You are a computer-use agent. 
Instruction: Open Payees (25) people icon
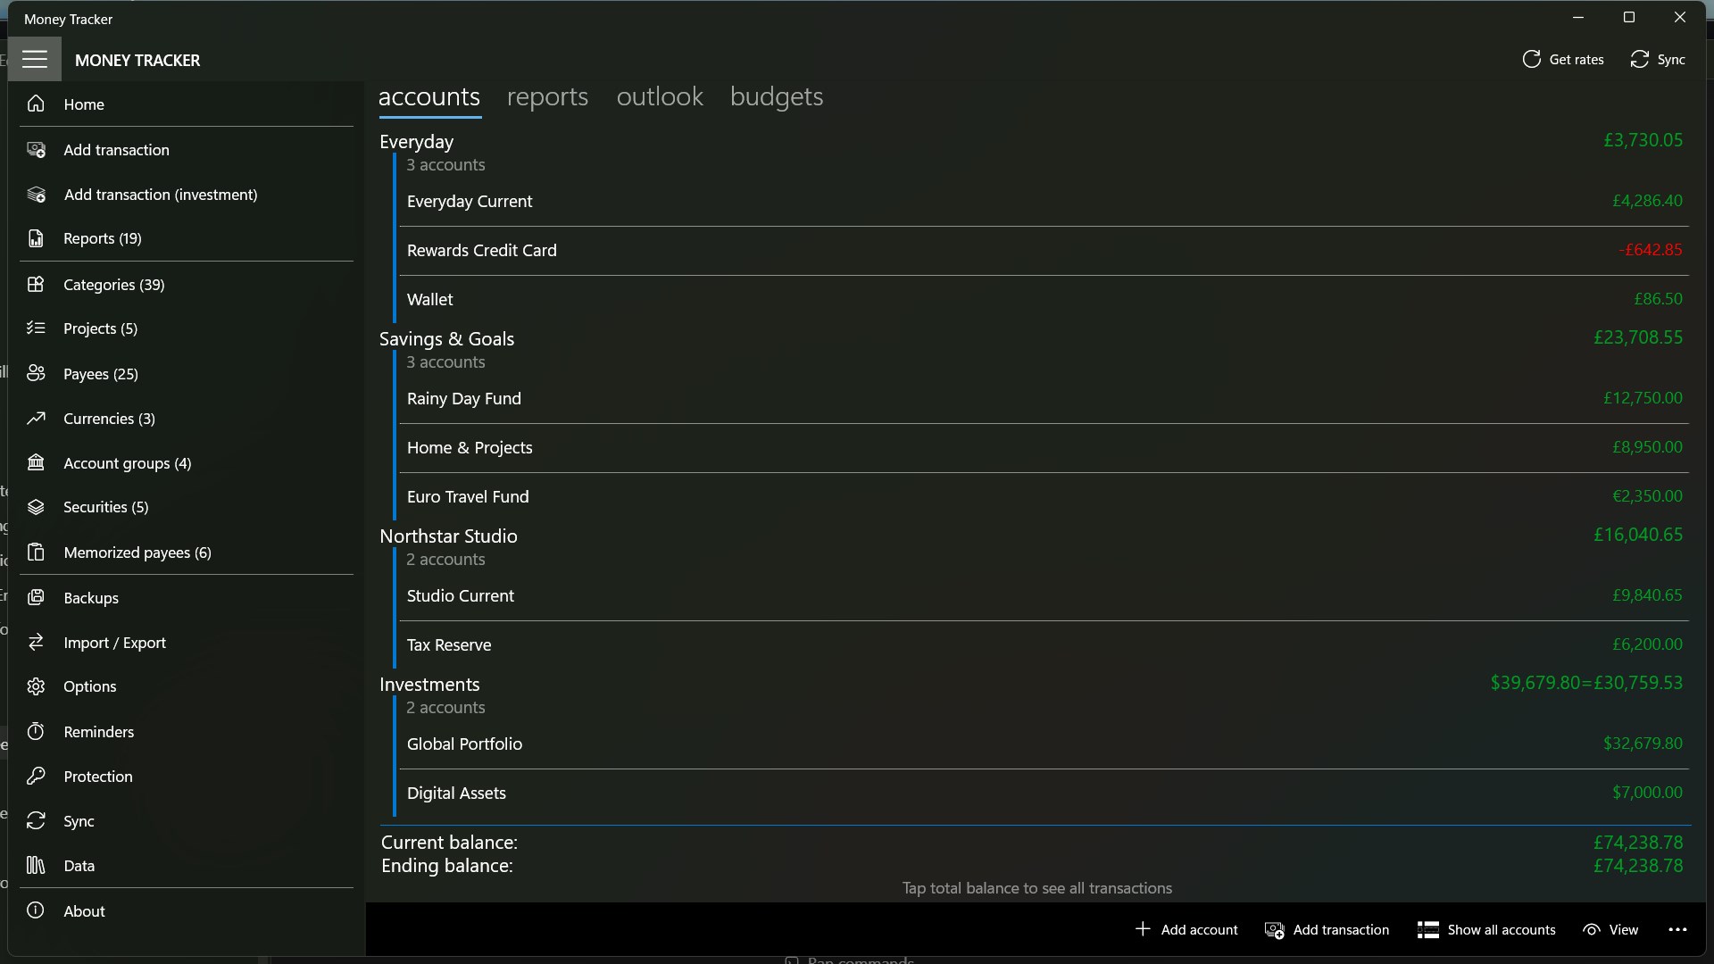point(36,374)
